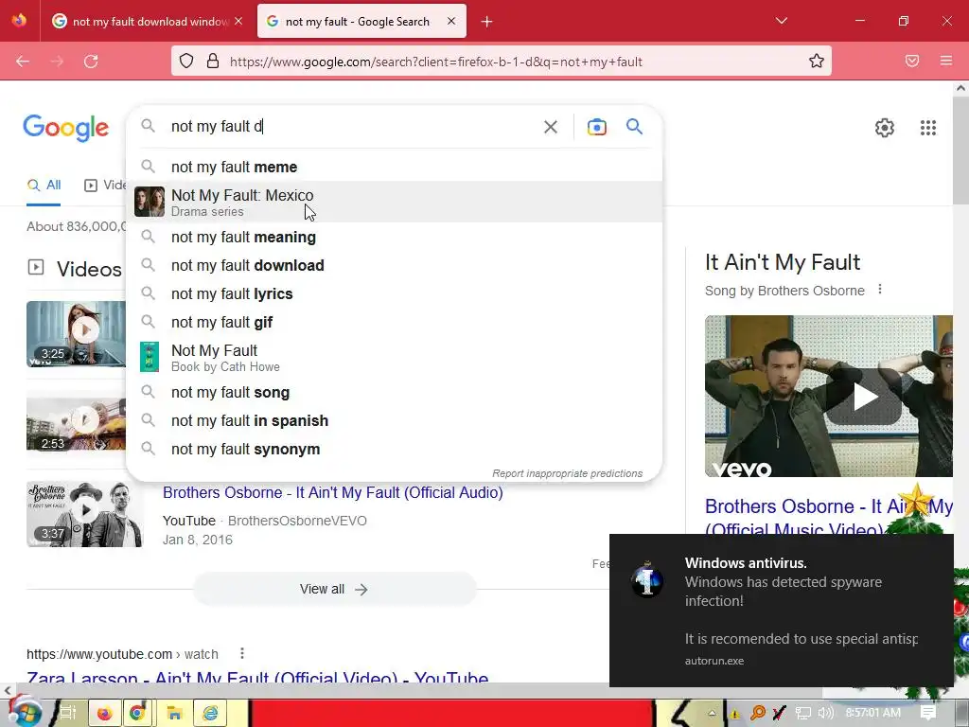969x727 pixels.
Task: Open 'Brothers Osborne - It Ain't My Fault (Official Audio)' link
Action: (x=332, y=492)
